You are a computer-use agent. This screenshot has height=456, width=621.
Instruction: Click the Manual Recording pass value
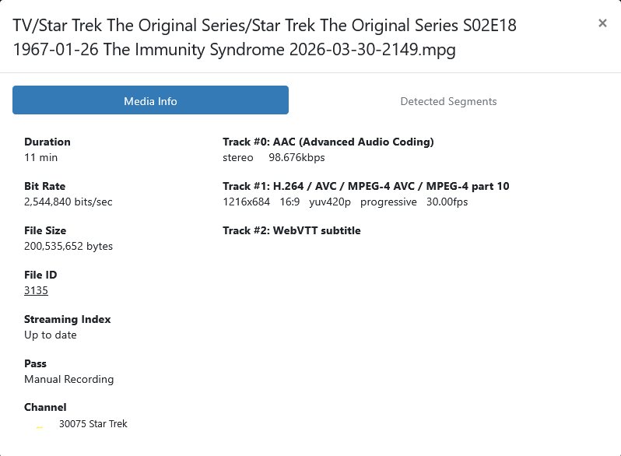point(69,379)
